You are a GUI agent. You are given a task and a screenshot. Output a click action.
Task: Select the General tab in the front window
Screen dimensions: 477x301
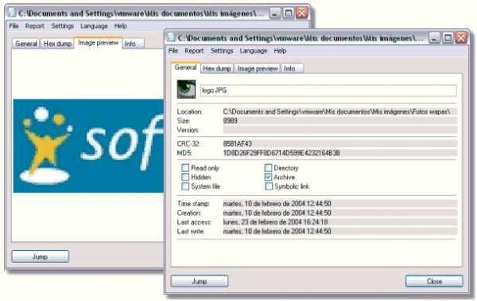point(186,67)
